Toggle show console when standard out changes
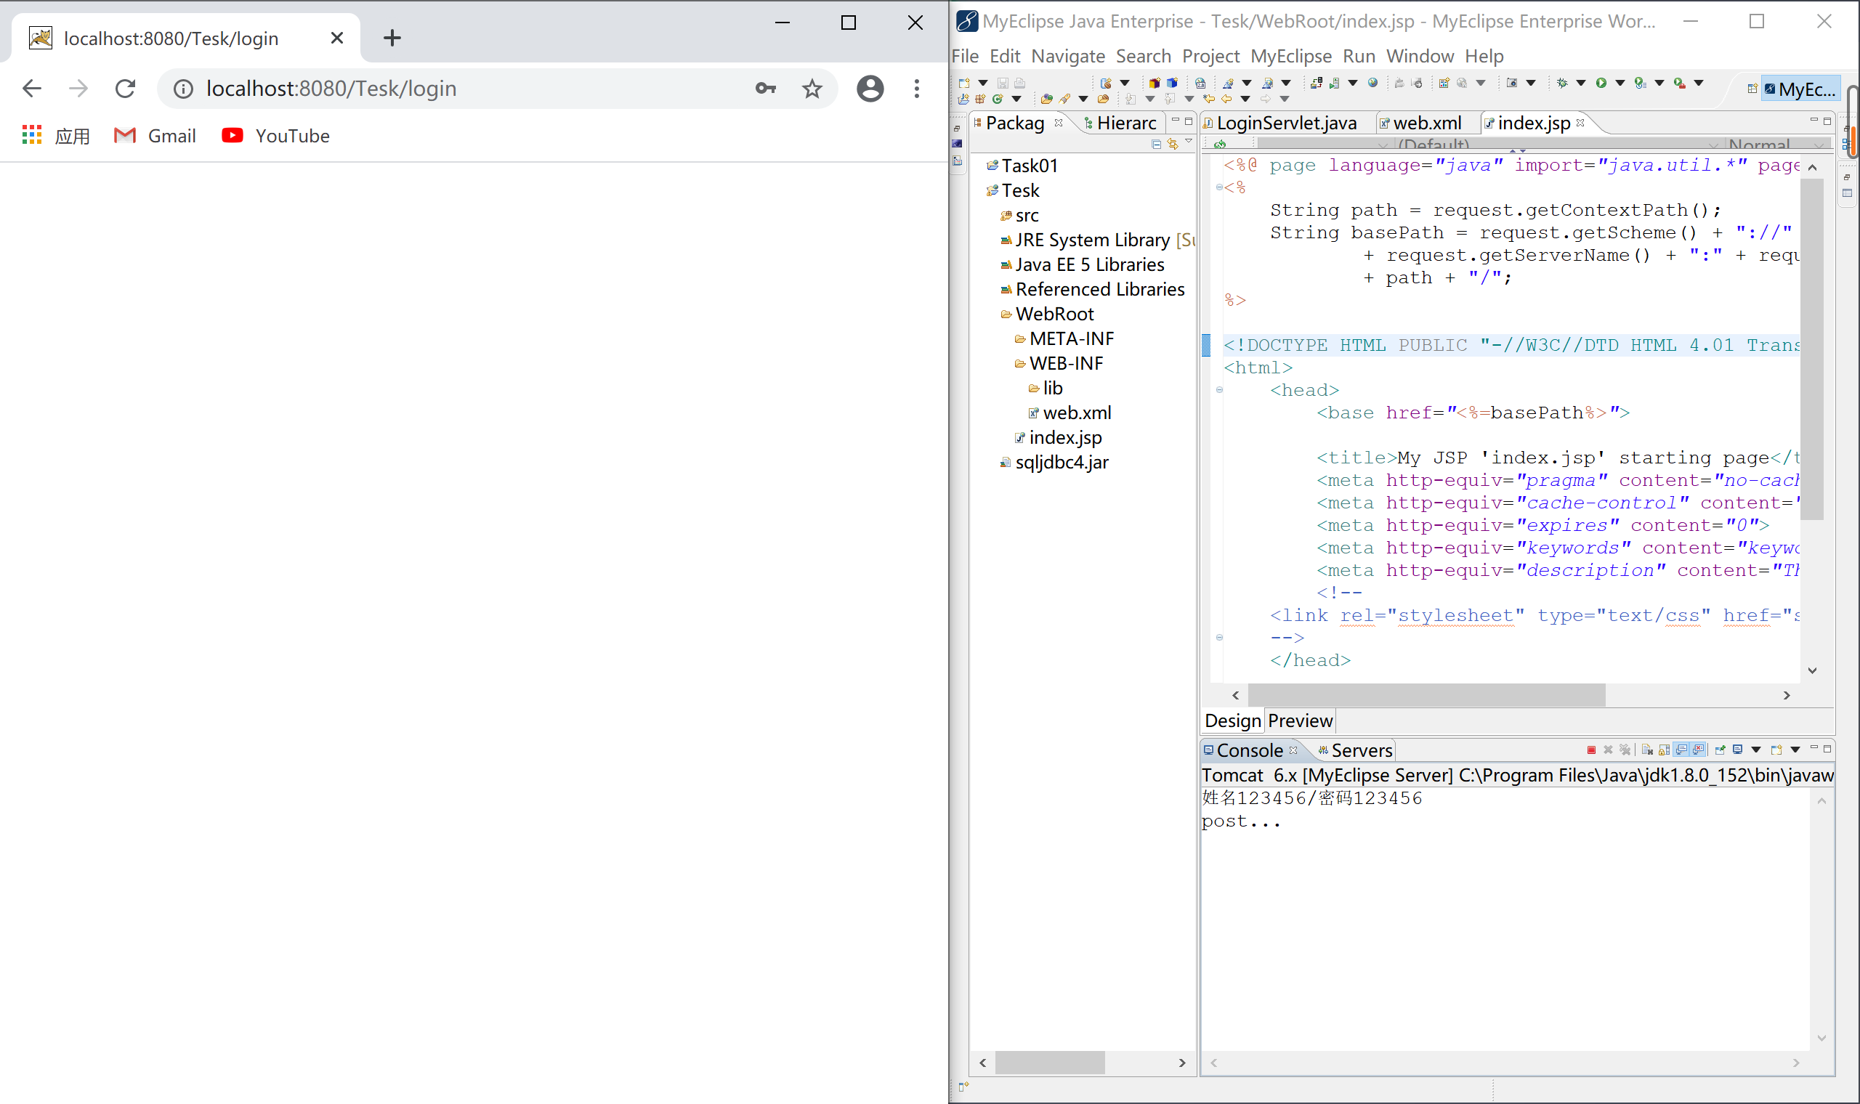This screenshot has width=1860, height=1104. [x=1681, y=750]
